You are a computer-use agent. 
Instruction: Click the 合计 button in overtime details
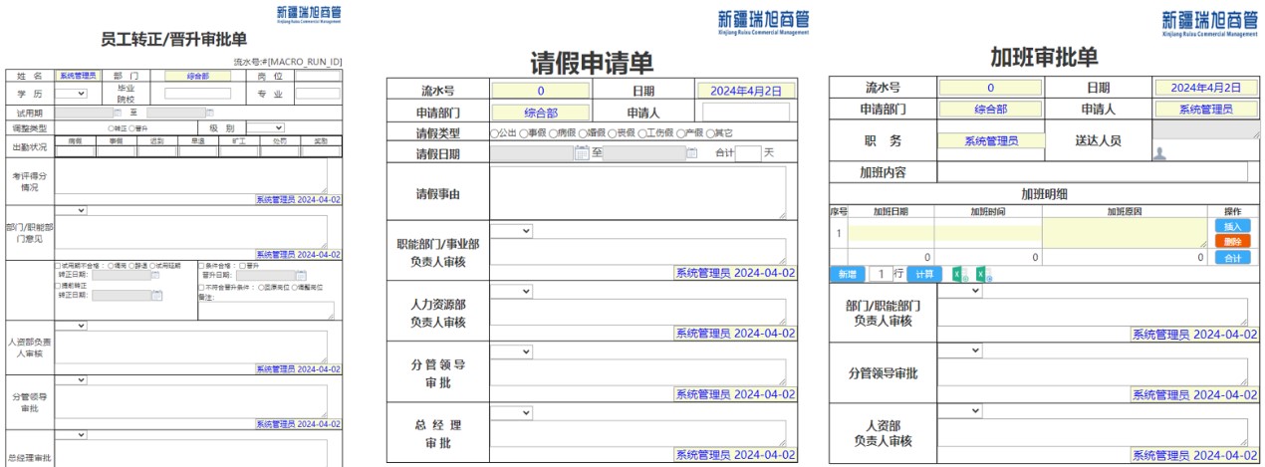click(x=1232, y=258)
